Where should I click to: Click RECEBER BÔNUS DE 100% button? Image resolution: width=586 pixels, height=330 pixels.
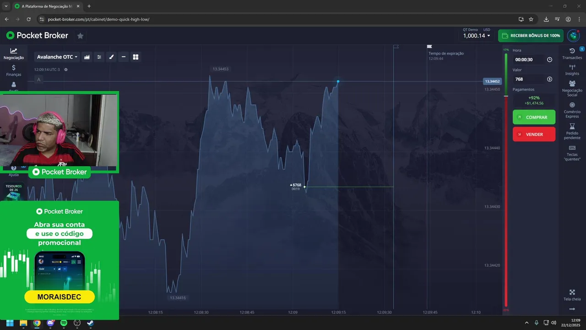tap(531, 36)
